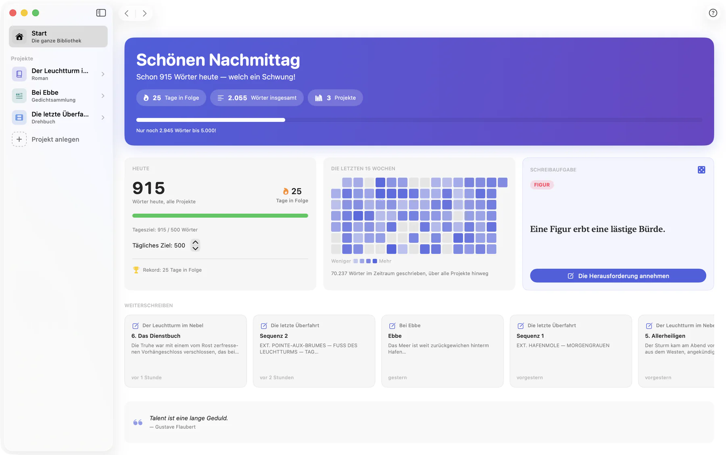Click Die Herausforderung annehmen button
Viewport: 726px width, 455px height.
click(x=618, y=276)
